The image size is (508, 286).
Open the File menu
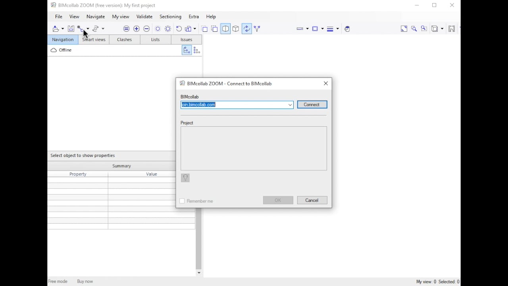click(x=59, y=17)
